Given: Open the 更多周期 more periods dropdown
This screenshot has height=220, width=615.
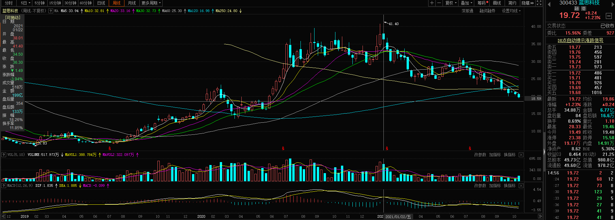Looking at the screenshot, I should 151,3.
